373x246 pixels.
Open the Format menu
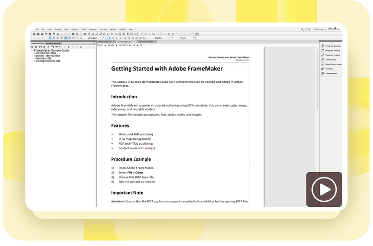58,29
